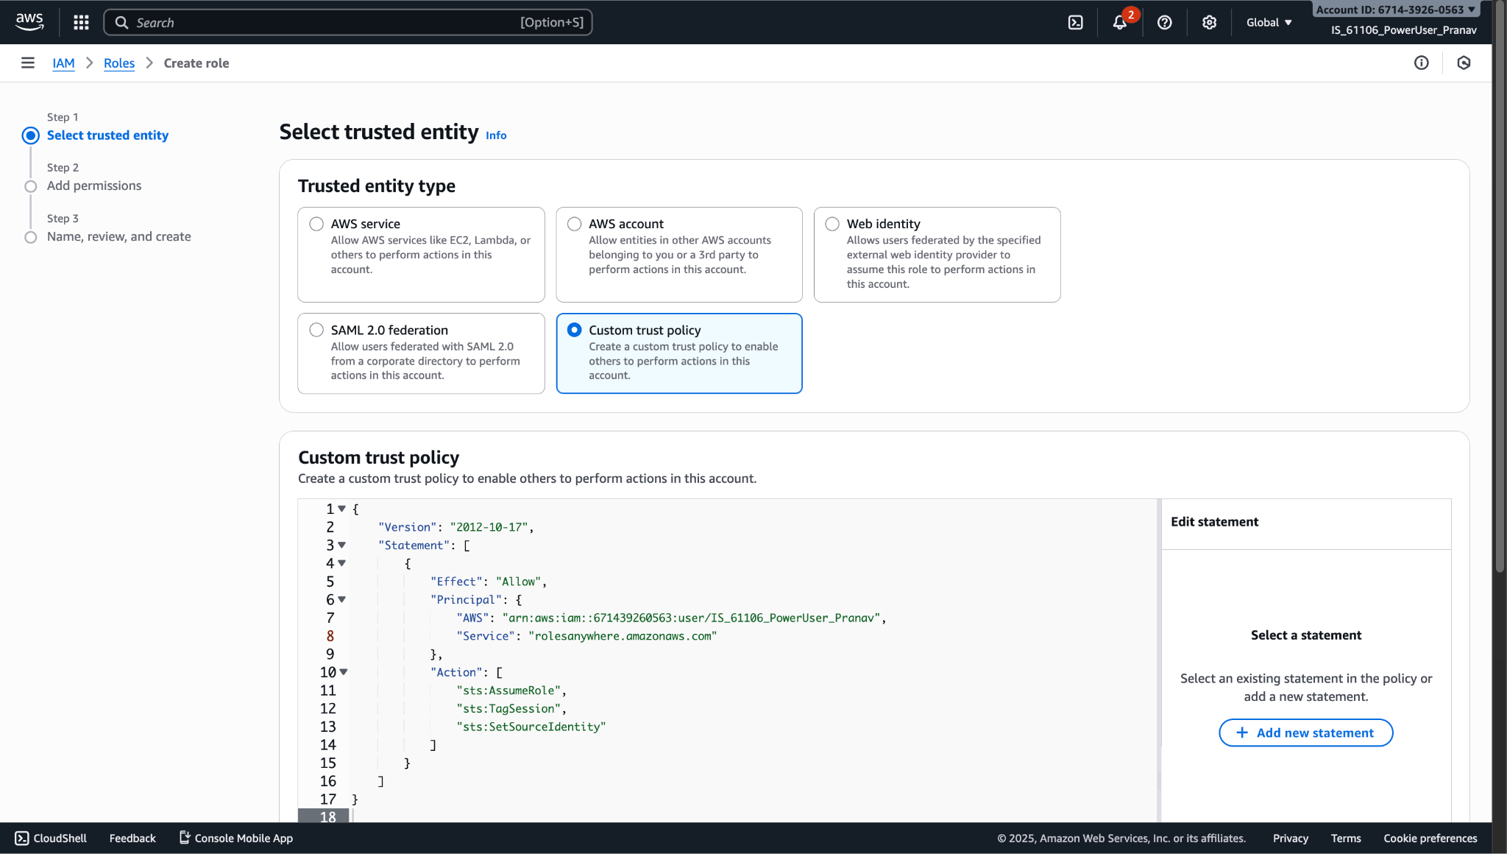Open the Info link beside the heading
Screen dimensions: 1507x854
(496, 135)
